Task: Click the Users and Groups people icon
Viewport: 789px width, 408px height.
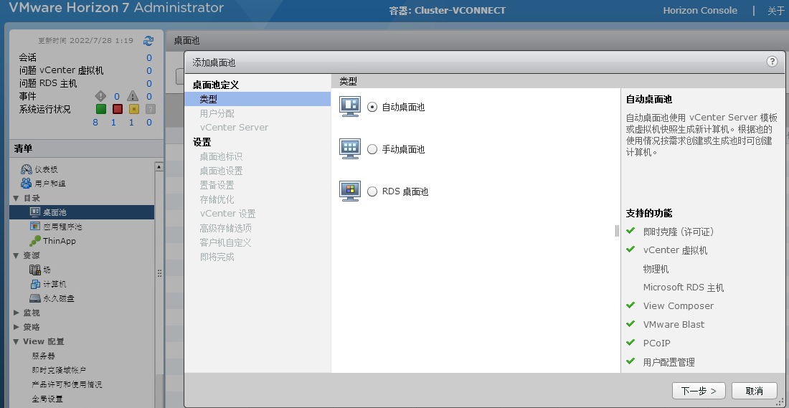Action: coord(26,183)
